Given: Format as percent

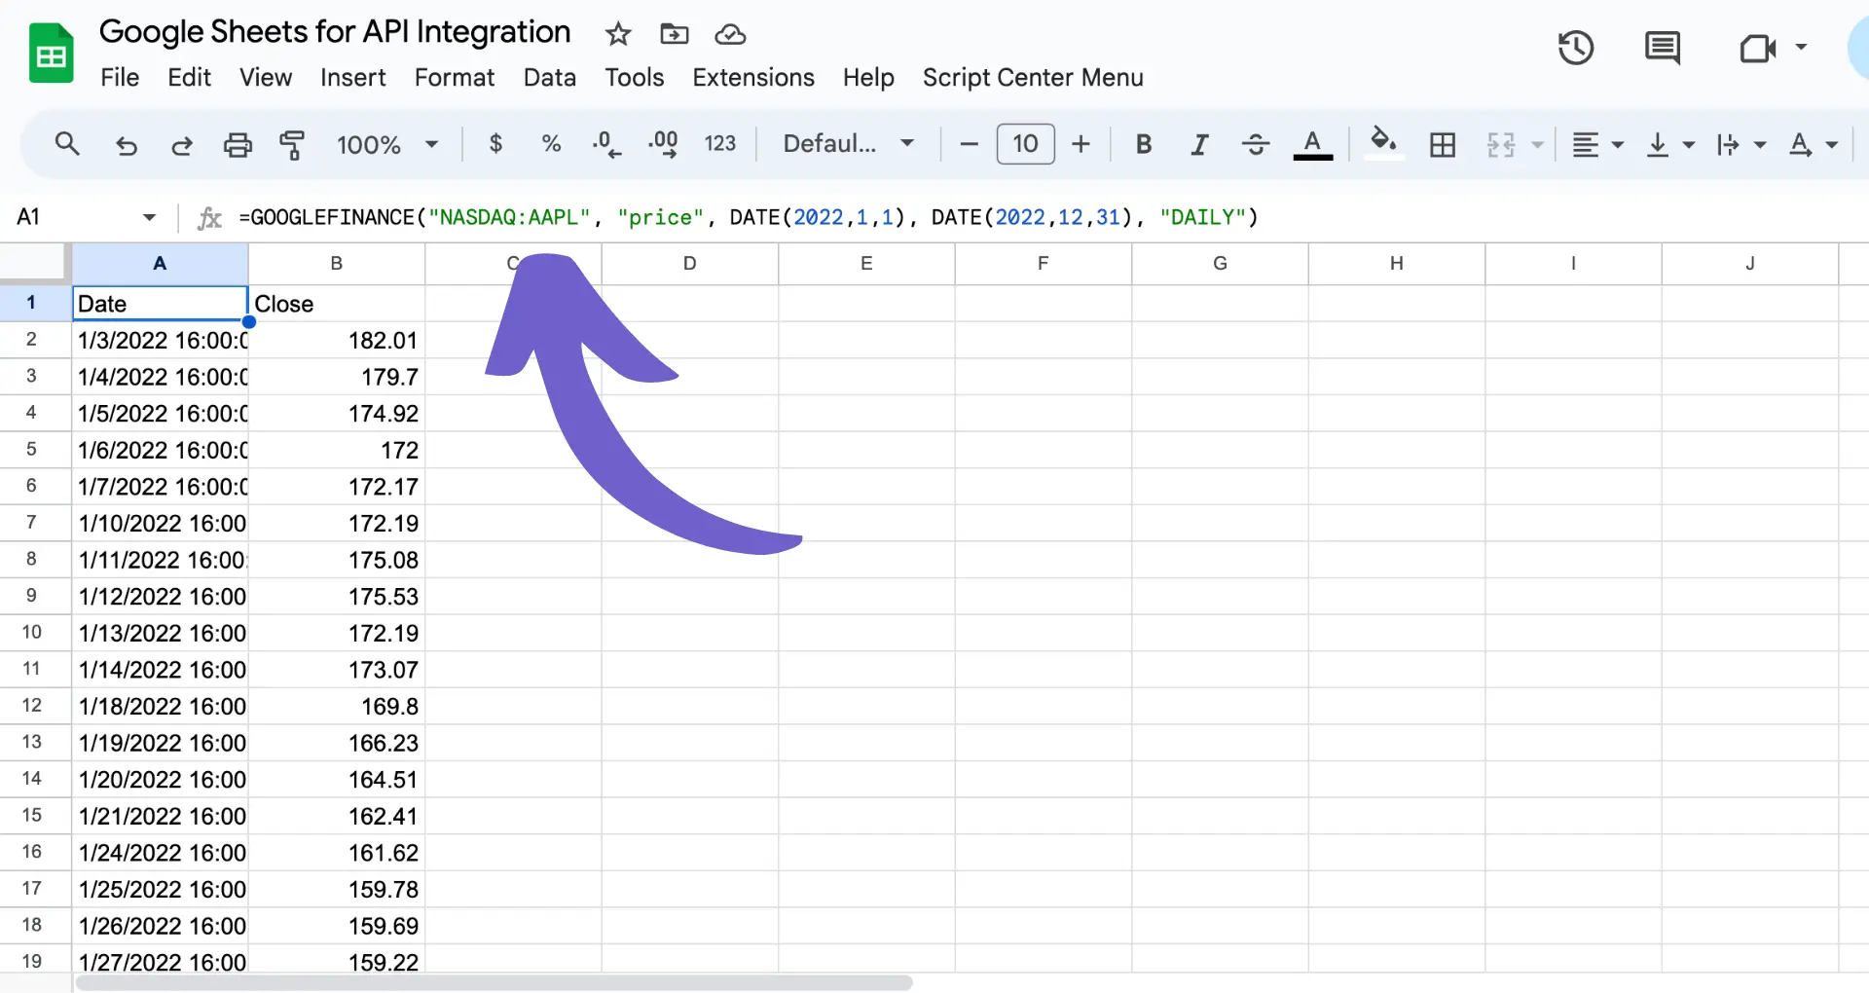Looking at the screenshot, I should [x=551, y=144].
